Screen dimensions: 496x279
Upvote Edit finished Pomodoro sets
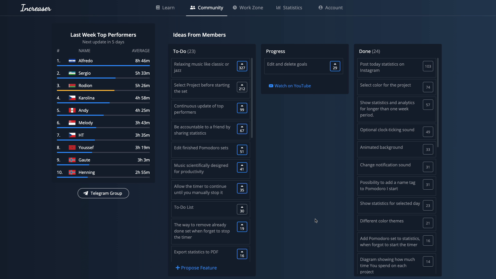click(x=242, y=150)
